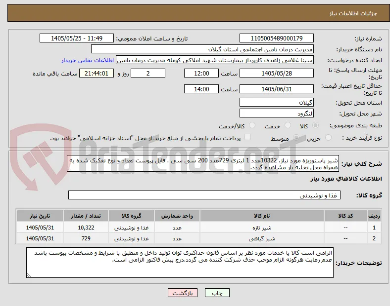Click the عدد unit cell in شیر تازه row
Image resolution: width=390 pixels, height=306 pixels.
point(177,228)
